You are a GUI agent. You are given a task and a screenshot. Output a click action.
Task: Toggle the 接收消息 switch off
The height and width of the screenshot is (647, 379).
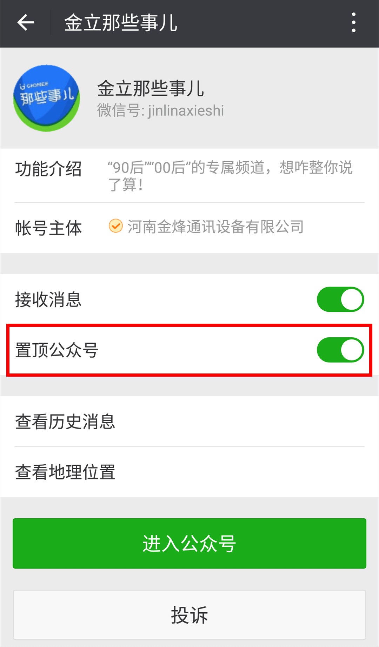pyautogui.click(x=340, y=299)
